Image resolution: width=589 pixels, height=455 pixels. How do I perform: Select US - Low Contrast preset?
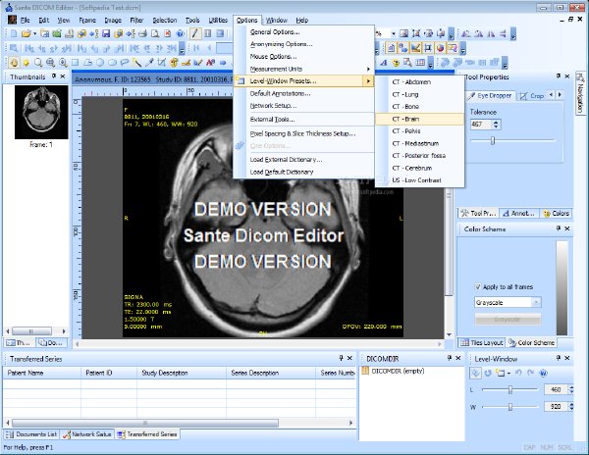(419, 180)
